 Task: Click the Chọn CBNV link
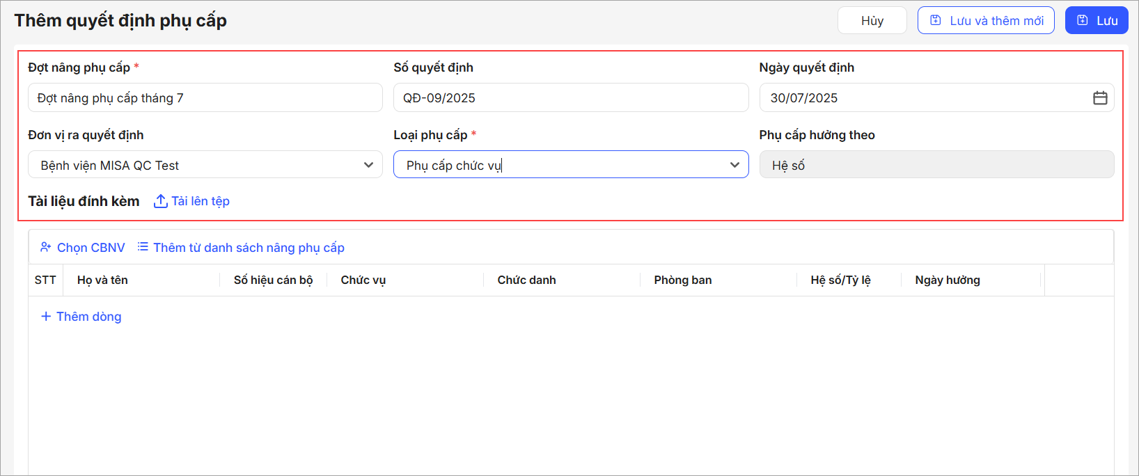point(91,248)
